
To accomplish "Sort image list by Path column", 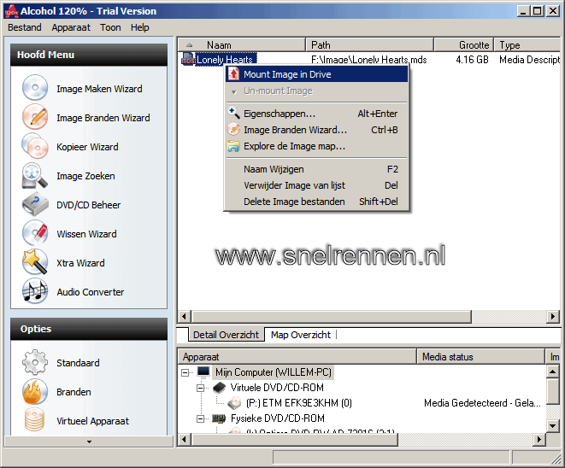I will tap(370, 45).
